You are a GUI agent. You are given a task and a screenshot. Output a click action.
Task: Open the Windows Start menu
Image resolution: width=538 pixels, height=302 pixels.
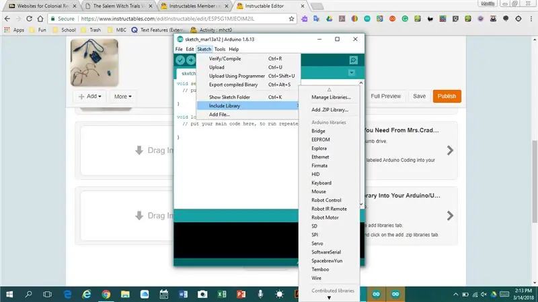click(x=9, y=294)
